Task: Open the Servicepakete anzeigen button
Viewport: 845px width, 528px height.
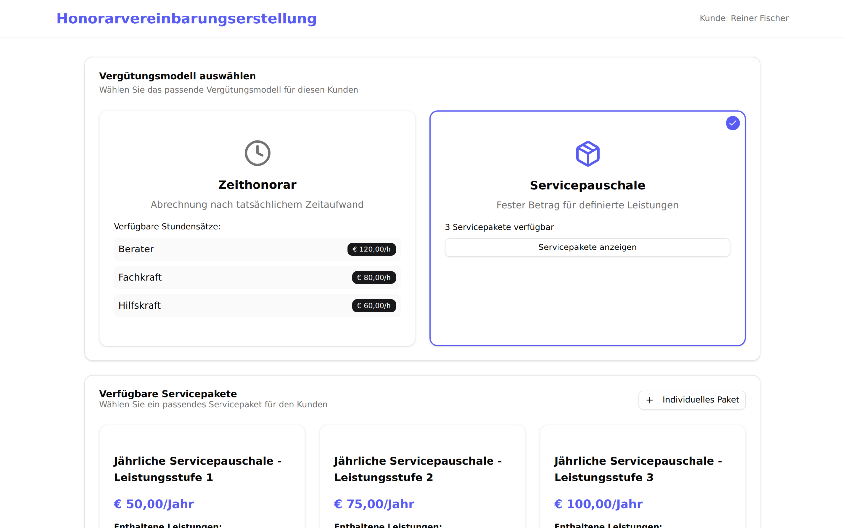Action: click(x=588, y=247)
